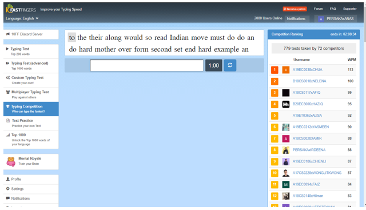This screenshot has height=210, width=366.
Task: Open Notifications in the top bar
Action: coord(296,19)
